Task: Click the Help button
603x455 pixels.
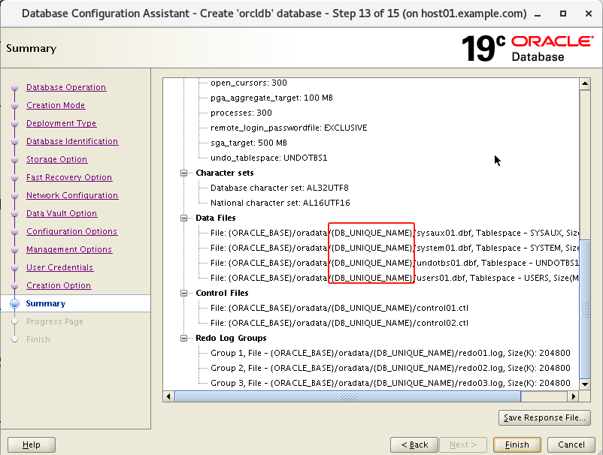Action: (x=31, y=444)
